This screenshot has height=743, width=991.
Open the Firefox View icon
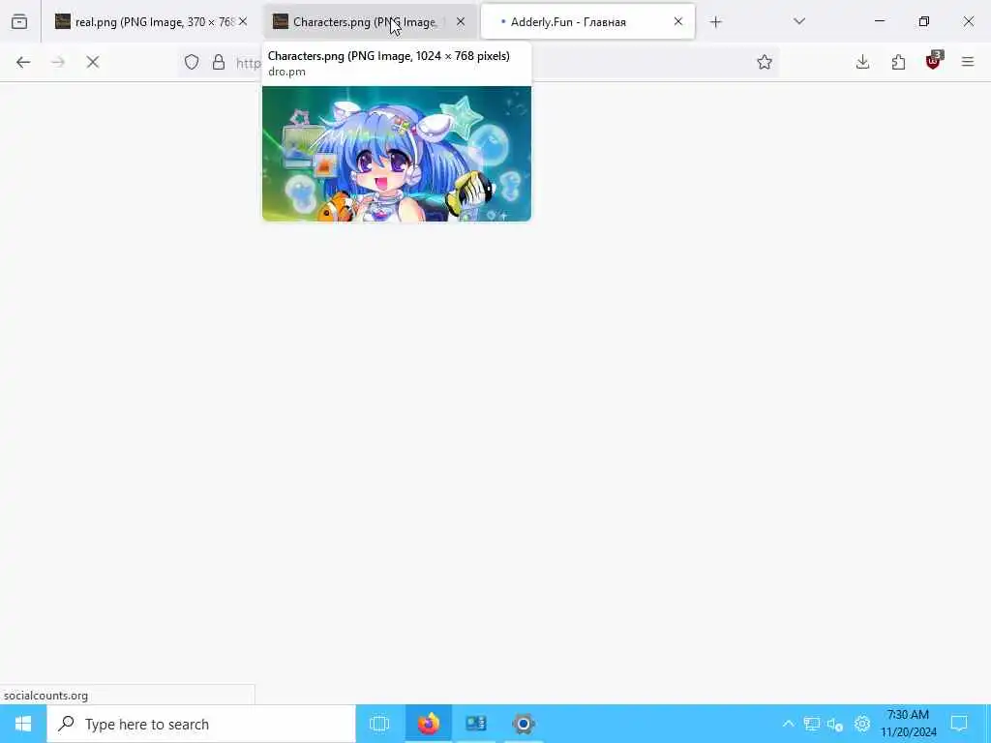pyautogui.click(x=19, y=22)
